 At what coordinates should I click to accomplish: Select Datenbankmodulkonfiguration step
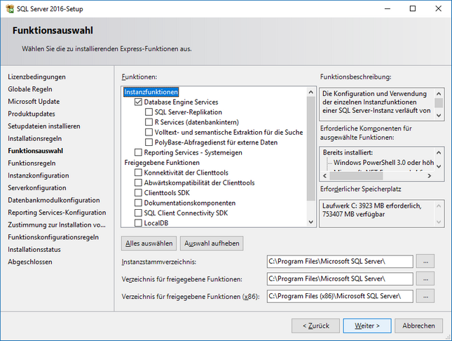pyautogui.click(x=54, y=200)
